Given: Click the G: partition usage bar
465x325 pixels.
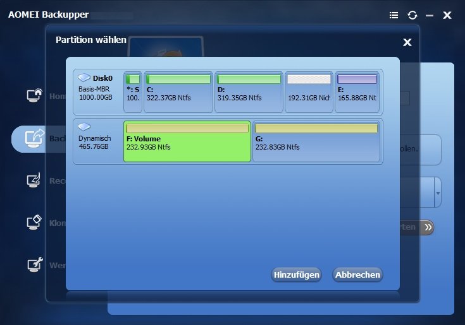Looking at the screenshot, I should tap(316, 128).
